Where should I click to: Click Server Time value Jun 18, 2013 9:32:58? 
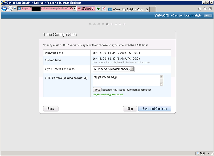coord(116,59)
